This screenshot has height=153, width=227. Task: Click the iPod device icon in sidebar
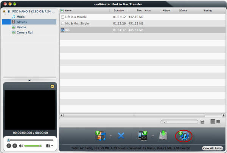pos(9,11)
